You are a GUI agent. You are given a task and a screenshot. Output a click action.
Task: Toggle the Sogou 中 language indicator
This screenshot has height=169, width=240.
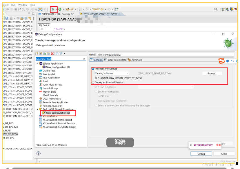tap(228, 61)
